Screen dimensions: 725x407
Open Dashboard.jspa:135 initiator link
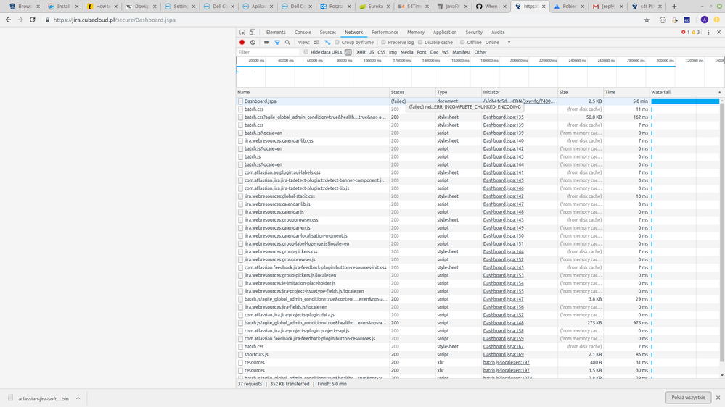pos(503,117)
